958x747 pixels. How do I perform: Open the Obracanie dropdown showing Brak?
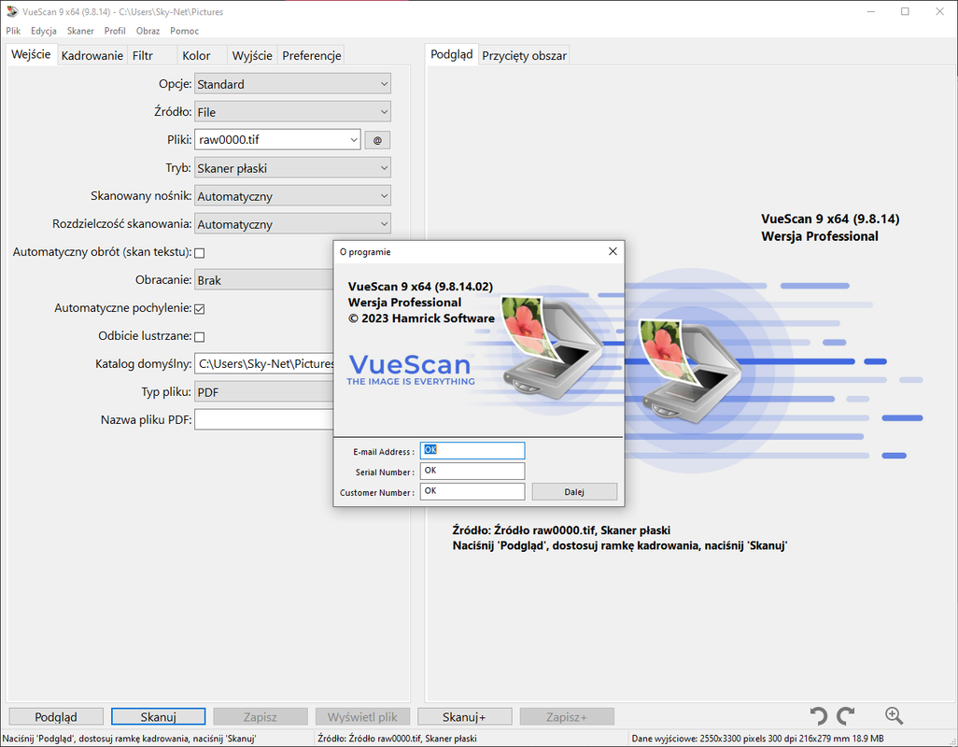pos(264,280)
